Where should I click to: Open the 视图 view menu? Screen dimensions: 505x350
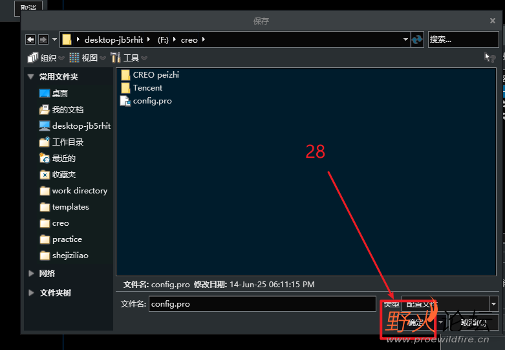click(87, 58)
